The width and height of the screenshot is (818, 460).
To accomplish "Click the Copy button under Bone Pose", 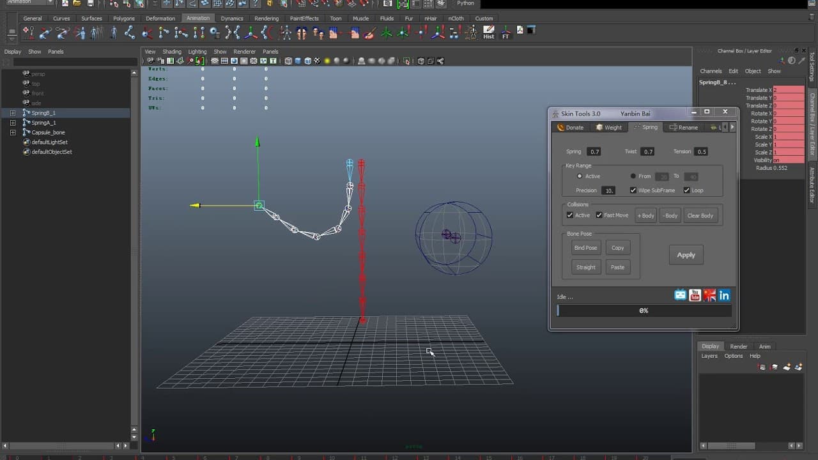I will coord(617,248).
